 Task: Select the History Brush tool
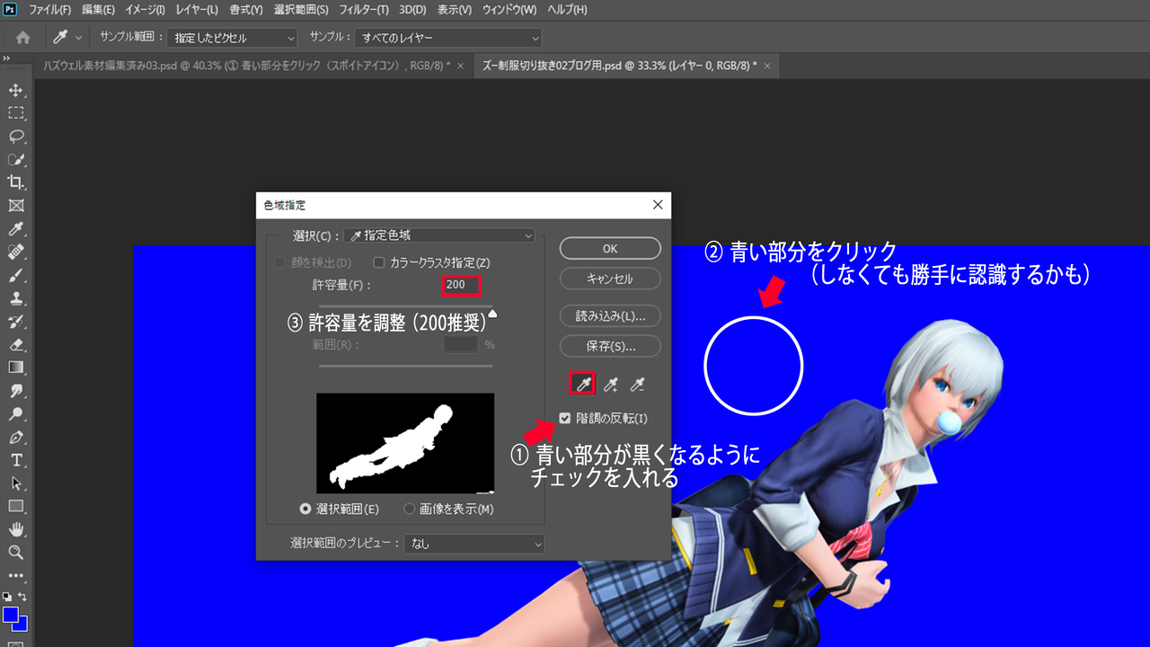coord(16,321)
